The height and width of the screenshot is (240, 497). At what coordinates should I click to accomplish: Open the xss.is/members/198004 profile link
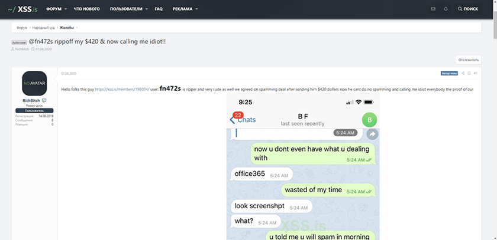(122, 90)
